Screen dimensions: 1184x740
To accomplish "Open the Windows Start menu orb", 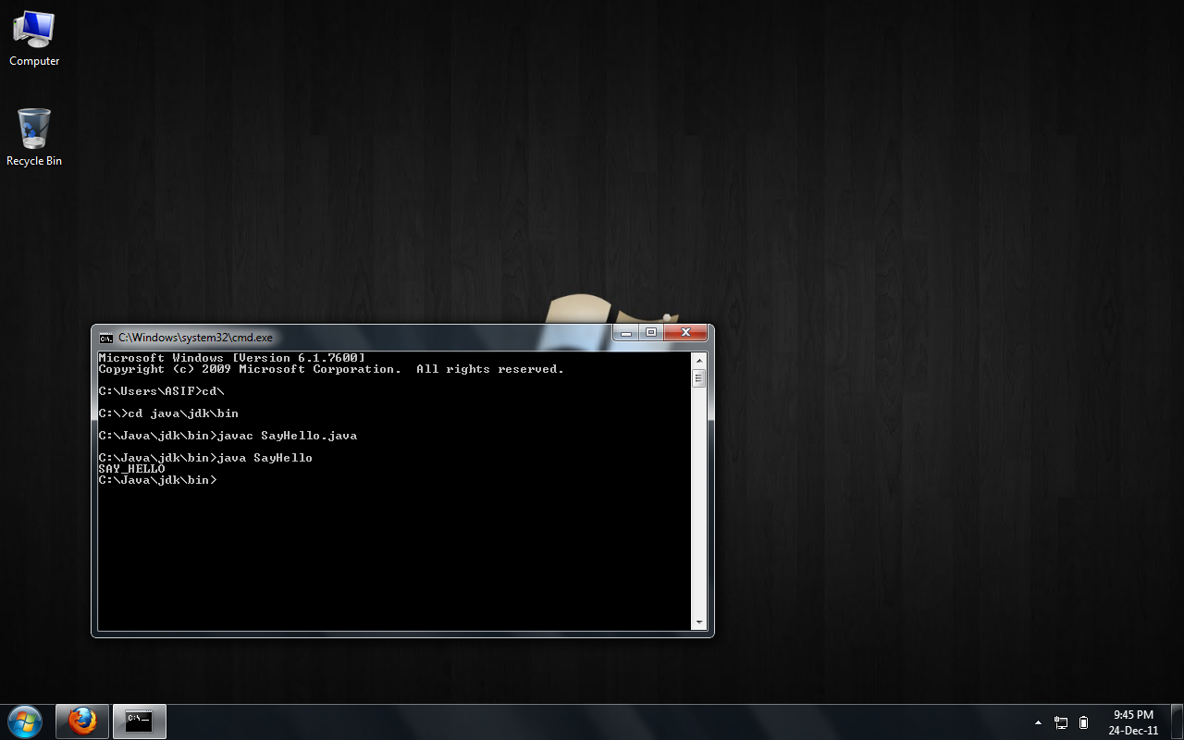I will (x=25, y=721).
